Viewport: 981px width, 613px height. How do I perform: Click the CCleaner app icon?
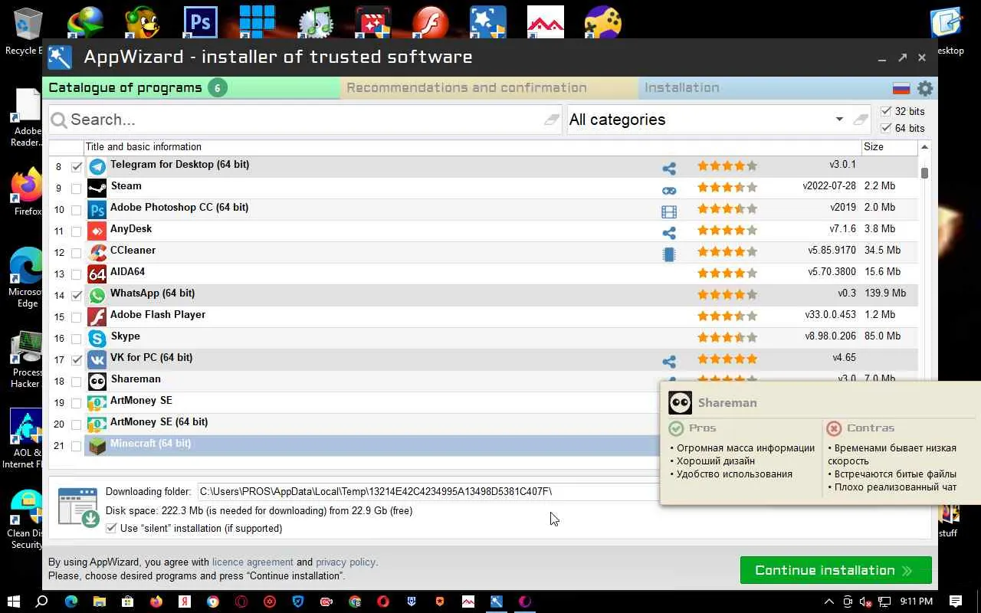click(97, 252)
